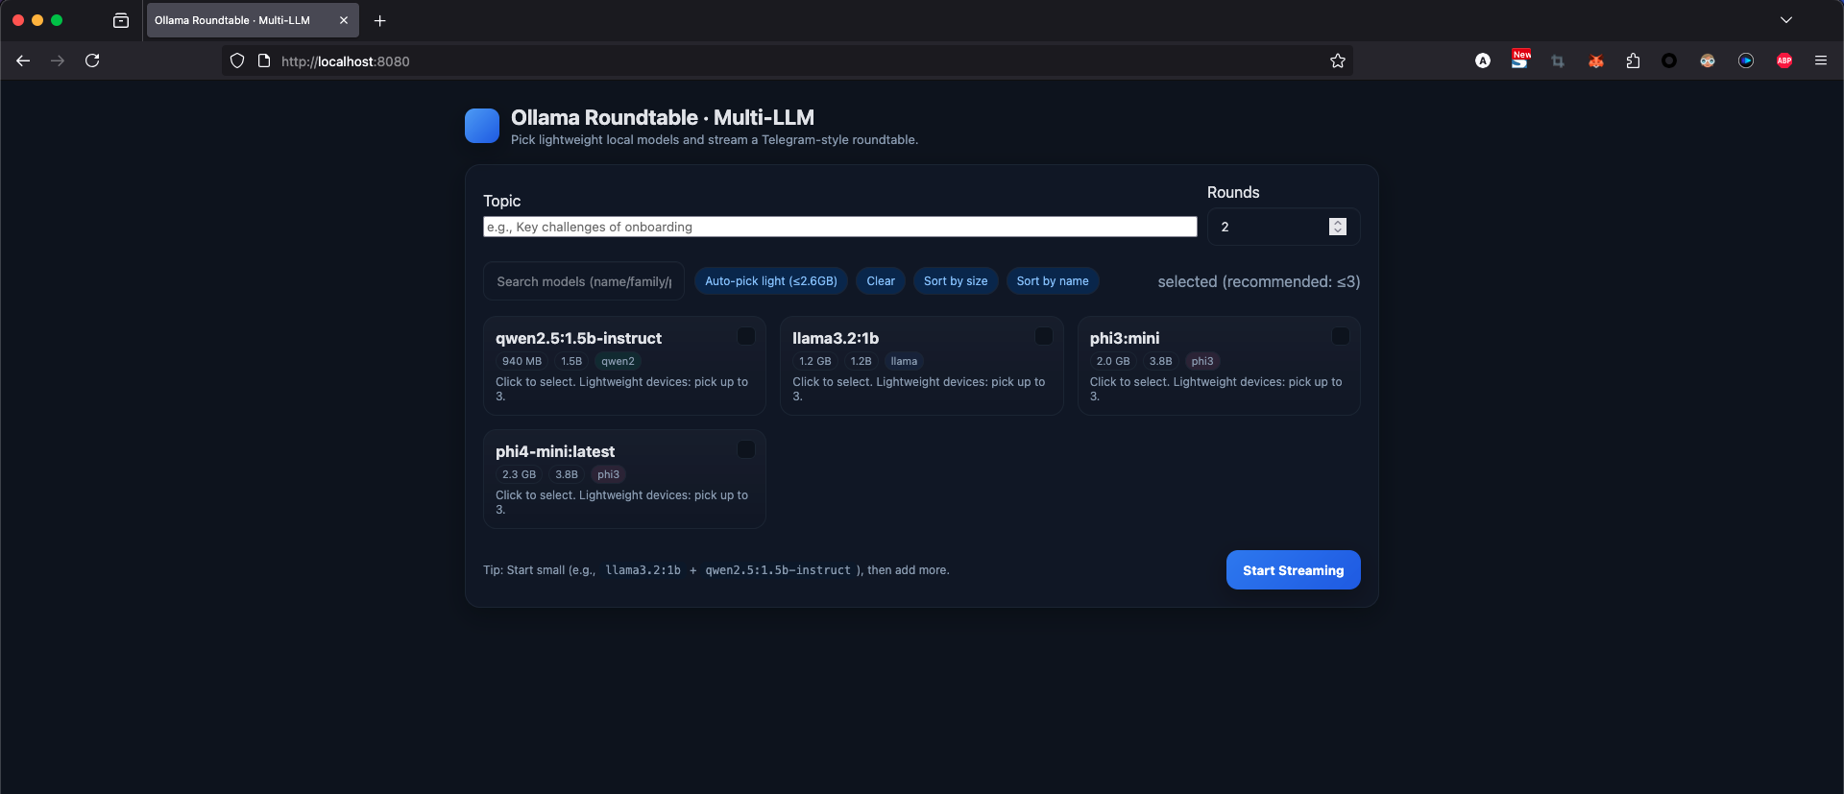The image size is (1844, 794).
Task: Click the blue Ollama Roundtable logo square
Action: tap(482, 126)
